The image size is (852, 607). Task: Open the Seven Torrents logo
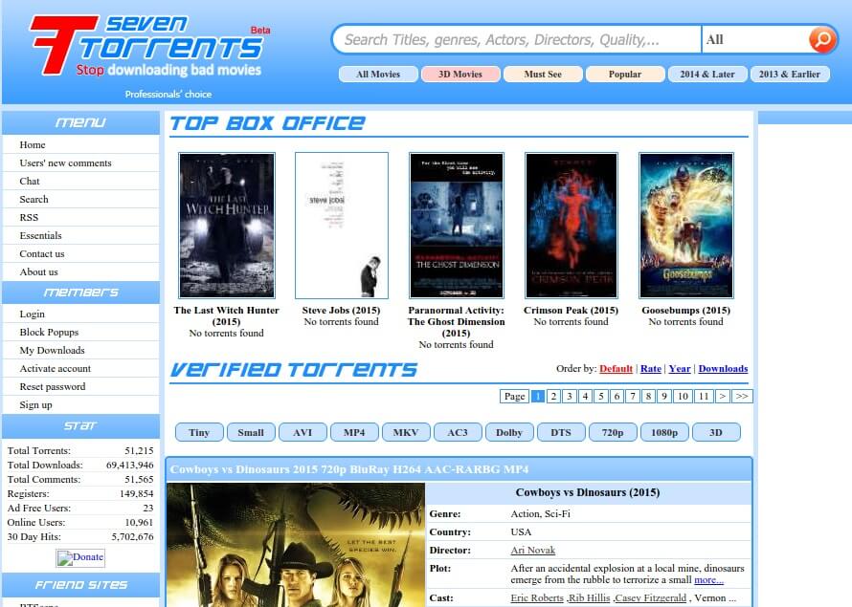point(148,47)
